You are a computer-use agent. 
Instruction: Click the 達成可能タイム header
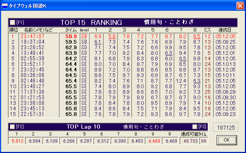194,134
